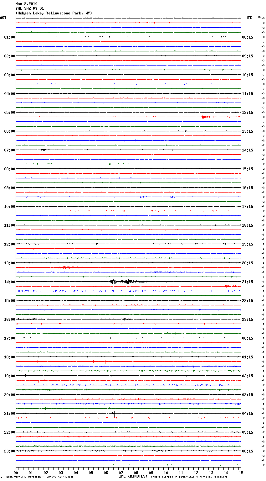The height and width of the screenshot is (481, 266).
Task: Click the '03:00' MST time label
Action: point(10,75)
